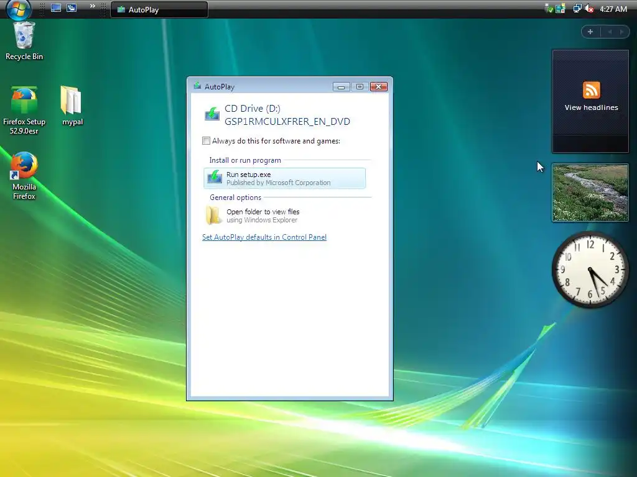
Task: Open the Start menu orb
Action: pos(18,9)
